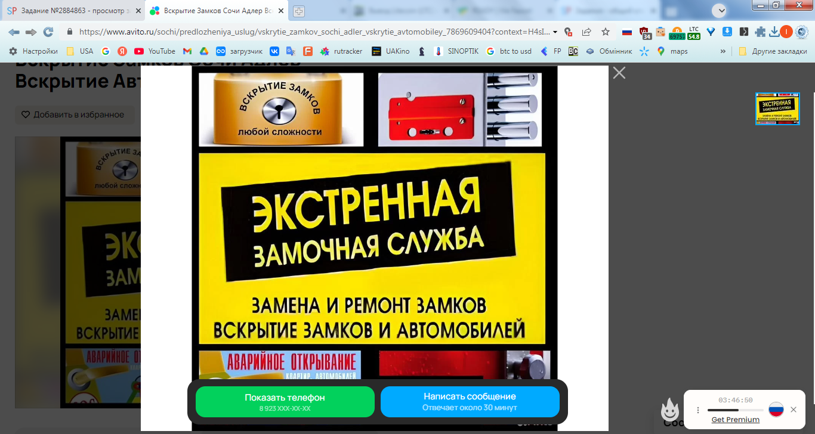Open the Обмінник bookmark

pyautogui.click(x=609, y=51)
